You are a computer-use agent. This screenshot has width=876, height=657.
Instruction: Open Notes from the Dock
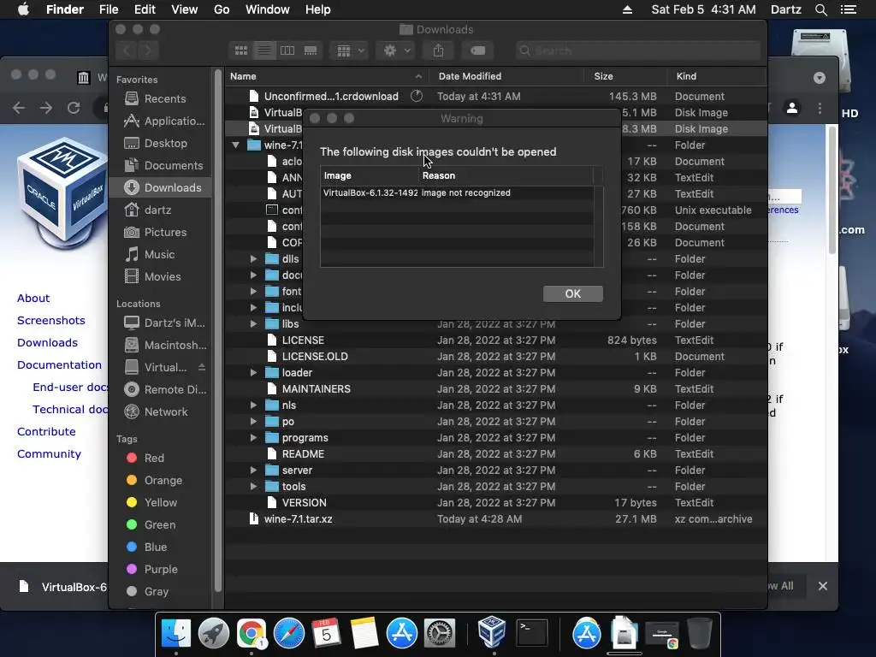[364, 634]
